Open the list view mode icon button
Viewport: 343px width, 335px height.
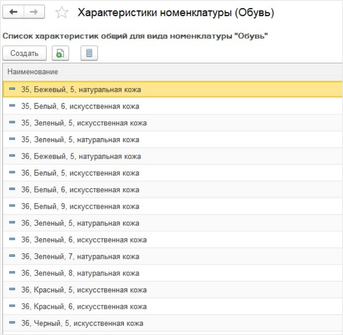(x=89, y=53)
